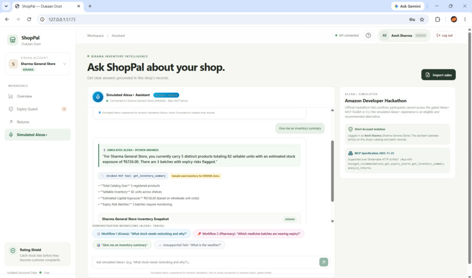This screenshot has width=472, height=278.
Task: Click the Assistant breadcrumb
Action: tap(118, 36)
